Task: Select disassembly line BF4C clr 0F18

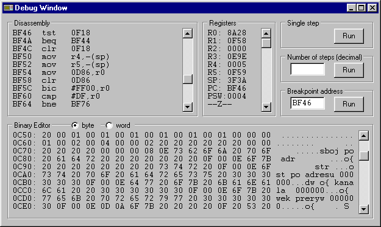Action: click(52, 49)
